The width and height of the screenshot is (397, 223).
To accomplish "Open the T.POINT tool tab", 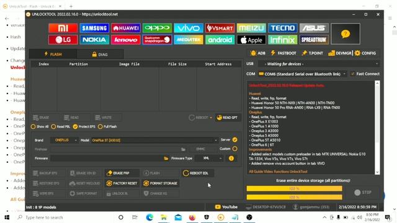I will pyautogui.click(x=312, y=53).
